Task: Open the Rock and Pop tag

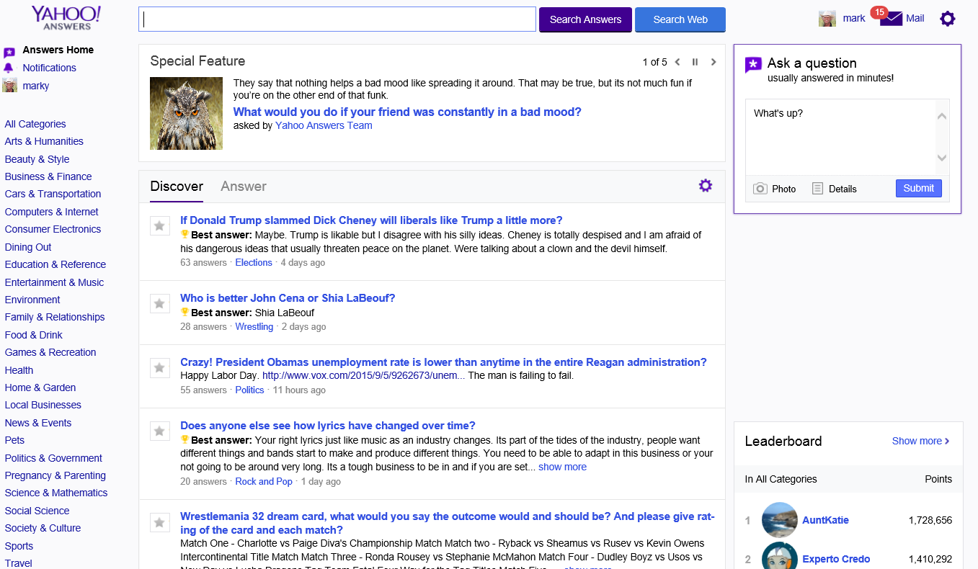Action: [264, 482]
